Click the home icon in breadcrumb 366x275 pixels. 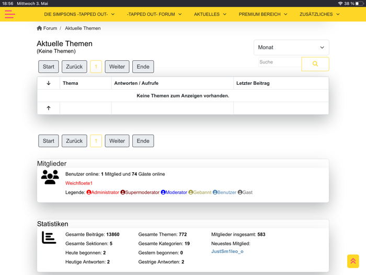[39, 28]
